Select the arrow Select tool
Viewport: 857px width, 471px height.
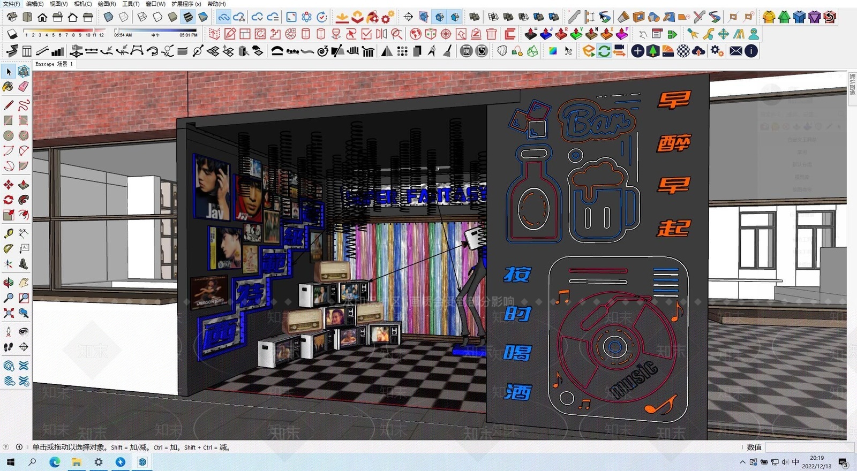pyautogui.click(x=9, y=71)
